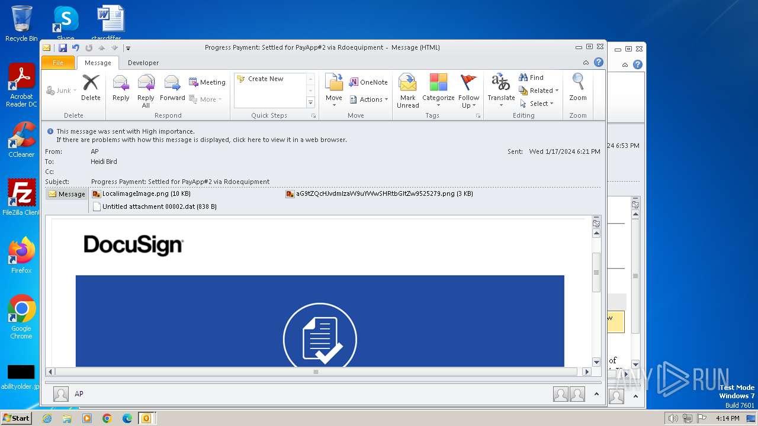Open attachment LocalimageImage.png

pyautogui.click(x=142, y=194)
